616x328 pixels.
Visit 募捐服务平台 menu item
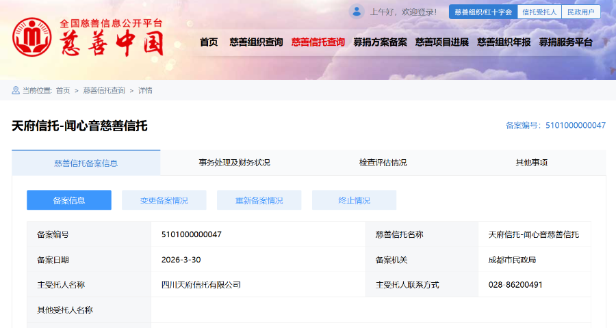(x=565, y=42)
